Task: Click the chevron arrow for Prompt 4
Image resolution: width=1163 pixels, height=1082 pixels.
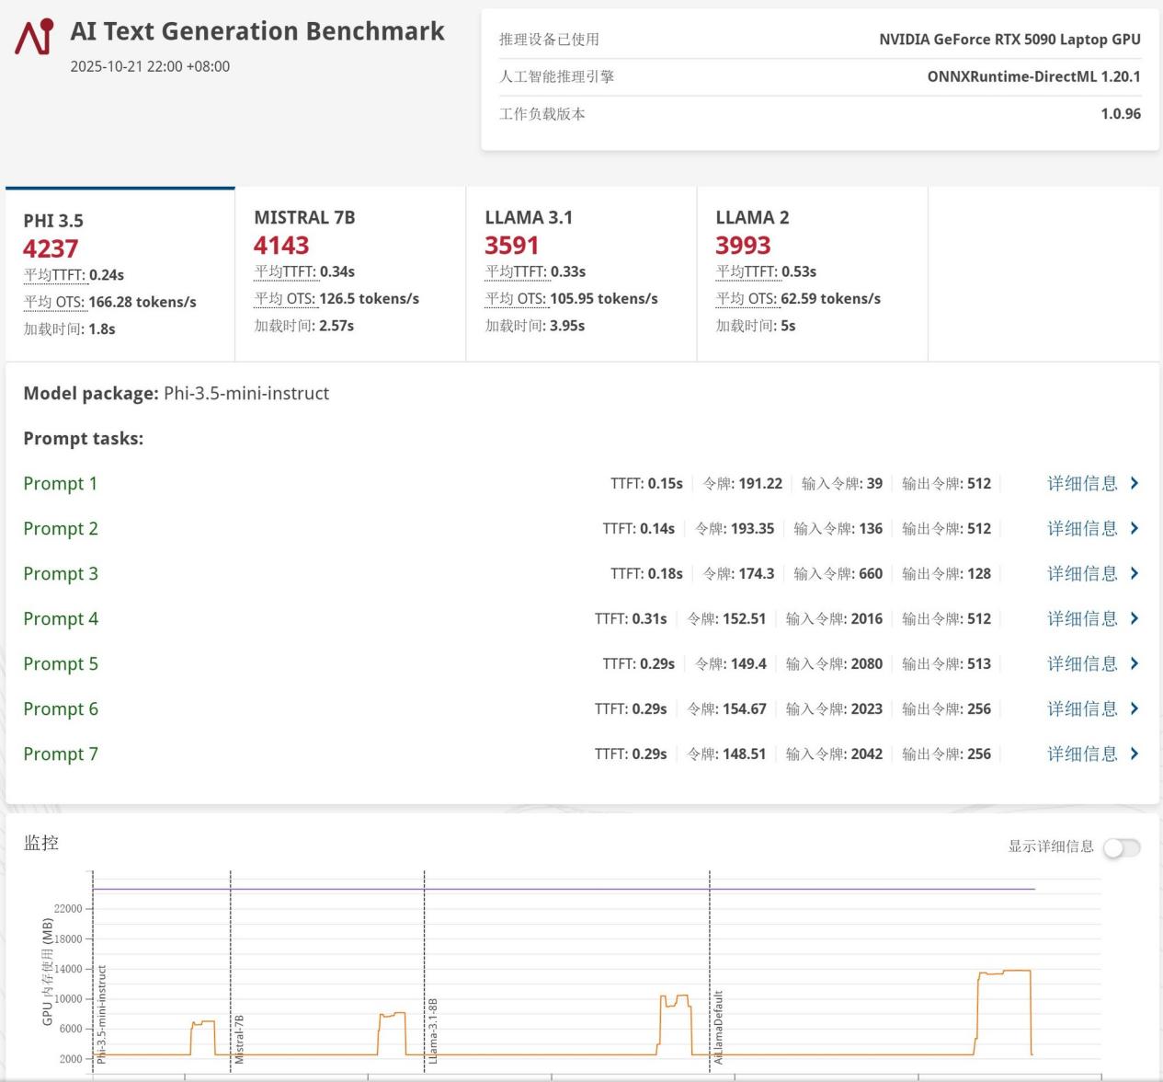Action: pos(1134,618)
